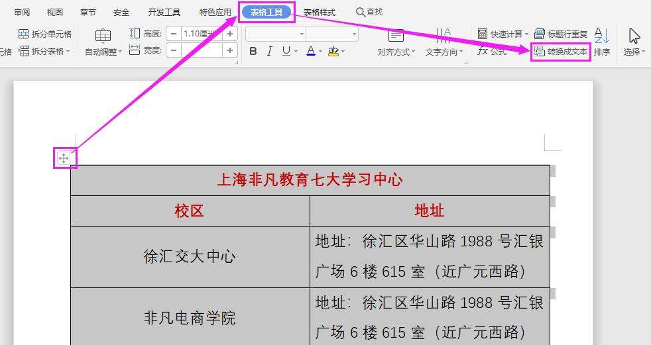Toggle italic formatting
This screenshot has height=345, width=651.
(x=269, y=51)
